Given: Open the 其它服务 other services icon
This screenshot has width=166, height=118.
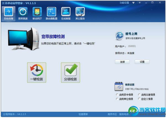Looking at the screenshot, I should pos(80,14).
